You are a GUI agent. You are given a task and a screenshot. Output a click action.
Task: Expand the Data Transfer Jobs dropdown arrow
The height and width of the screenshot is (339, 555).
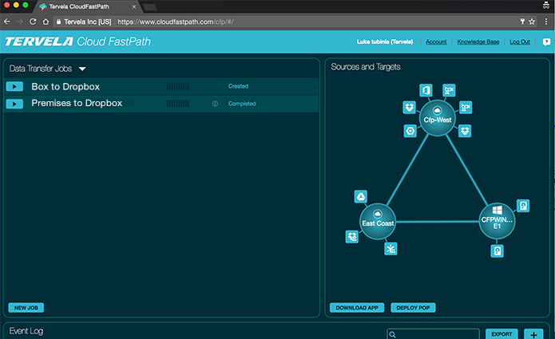coord(81,69)
